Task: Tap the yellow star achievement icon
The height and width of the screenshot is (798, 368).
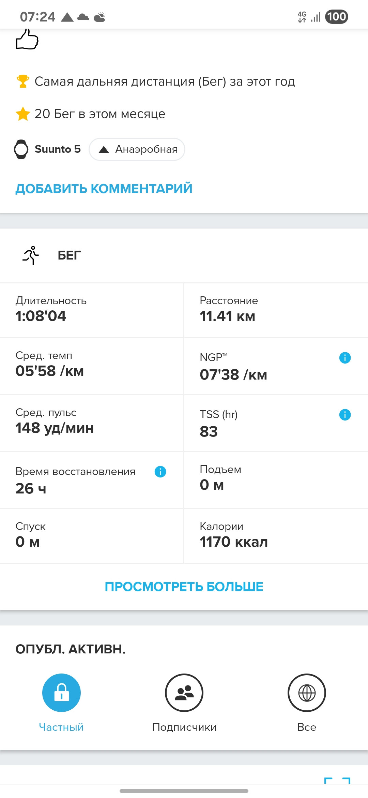Action: pyautogui.click(x=23, y=114)
